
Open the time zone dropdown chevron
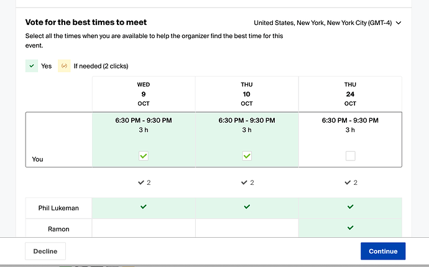point(399,23)
